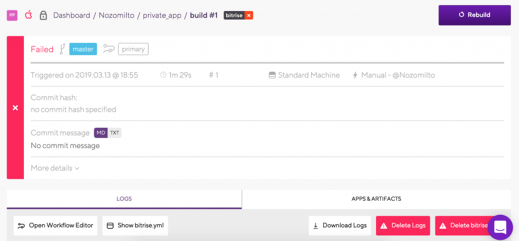Expand More details section

coord(55,168)
